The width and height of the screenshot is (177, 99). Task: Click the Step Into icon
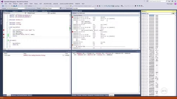pos(107,6)
